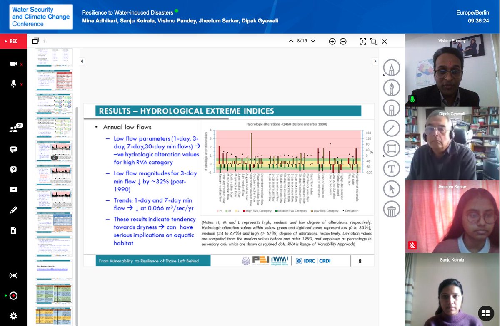Image resolution: width=500 pixels, height=326 pixels.
Task: Open the polls chart icon
Action: click(x=13, y=230)
